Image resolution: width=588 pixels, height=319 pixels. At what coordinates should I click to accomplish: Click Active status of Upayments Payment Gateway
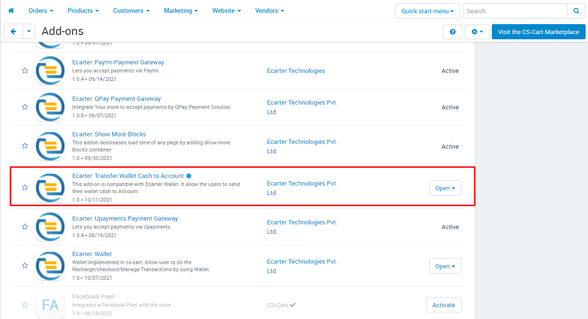pyautogui.click(x=450, y=227)
